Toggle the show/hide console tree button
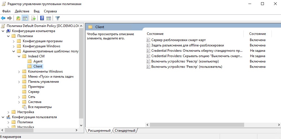281x139 pixels. click(25, 18)
